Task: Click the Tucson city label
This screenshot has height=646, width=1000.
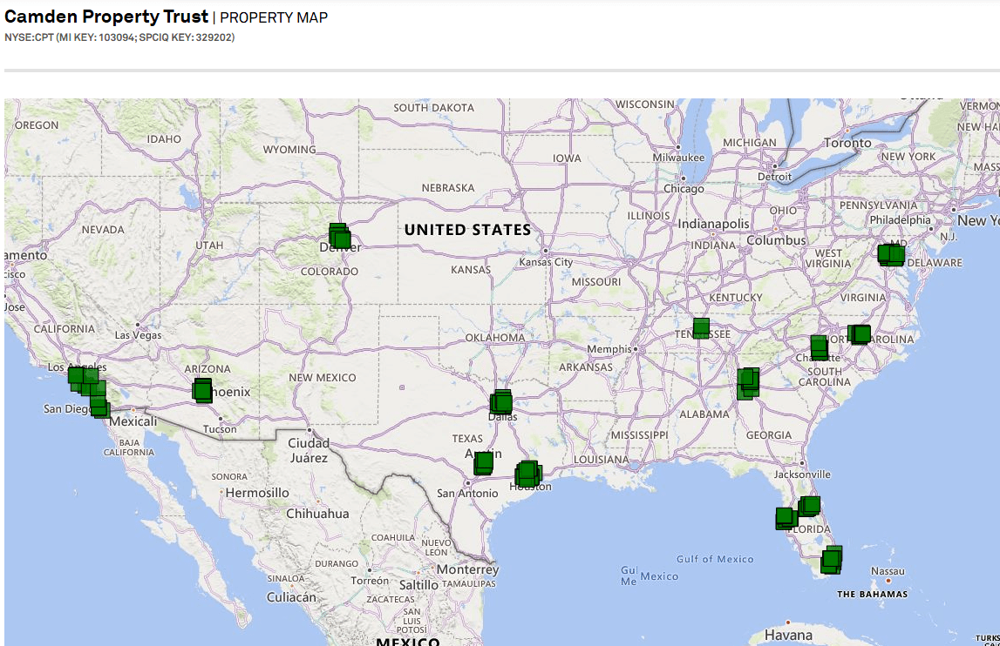Action: pyautogui.click(x=220, y=429)
